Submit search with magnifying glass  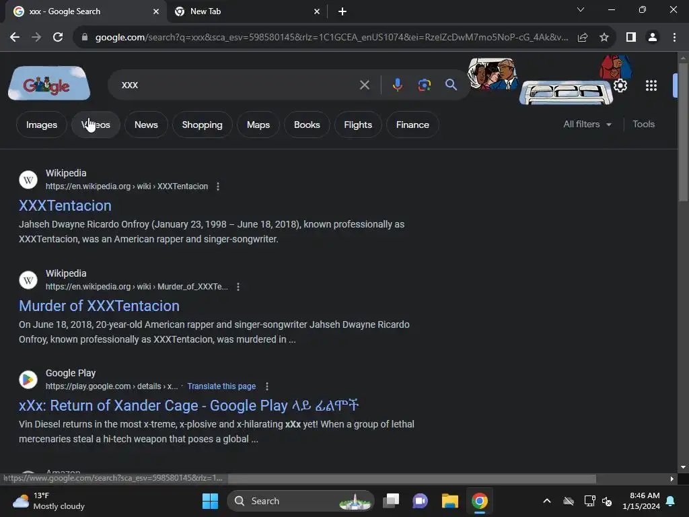[x=451, y=85]
